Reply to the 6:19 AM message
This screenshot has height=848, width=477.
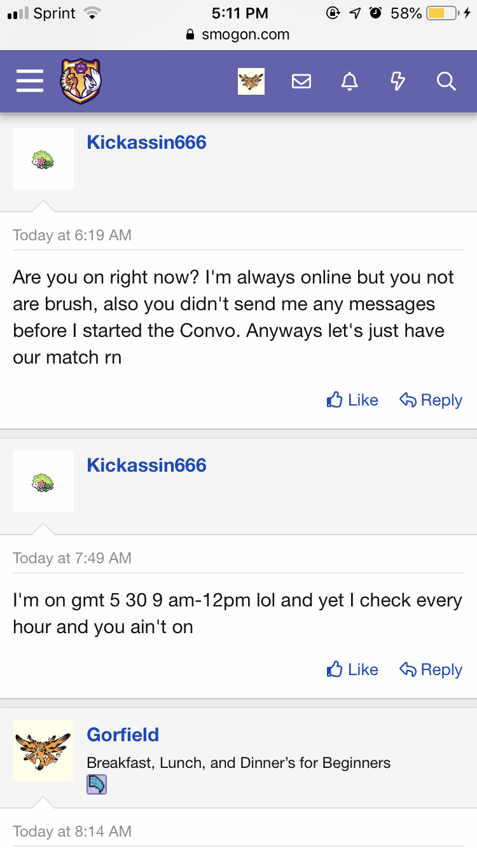pos(431,400)
